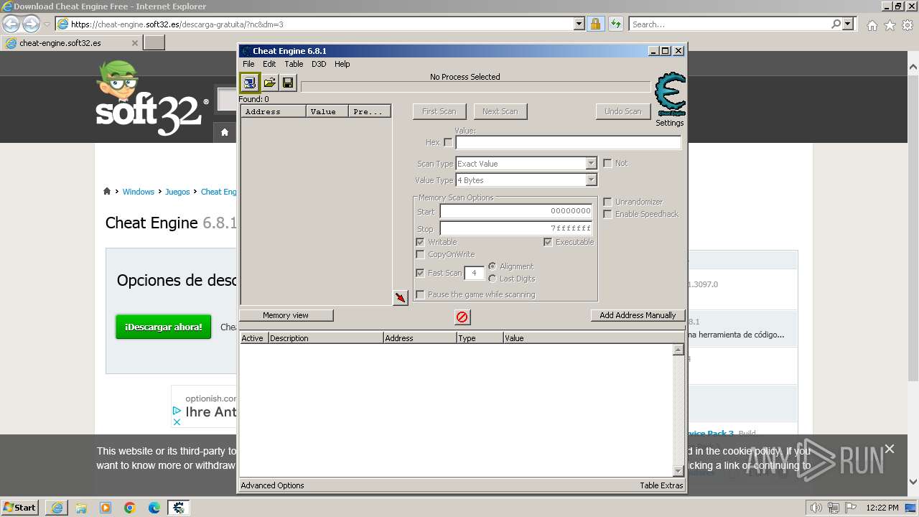The image size is (919, 517).
Task: Open Chrome from the taskbar
Action: [x=130, y=508]
